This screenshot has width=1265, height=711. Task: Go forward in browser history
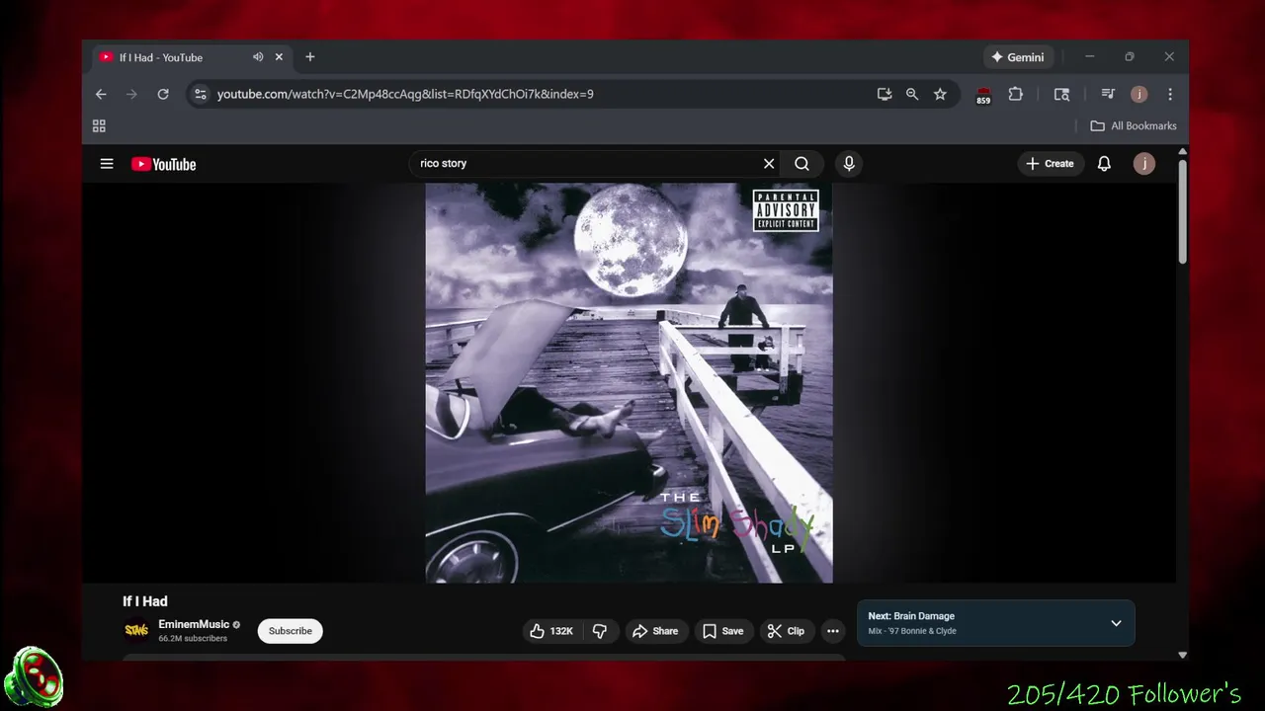click(131, 94)
